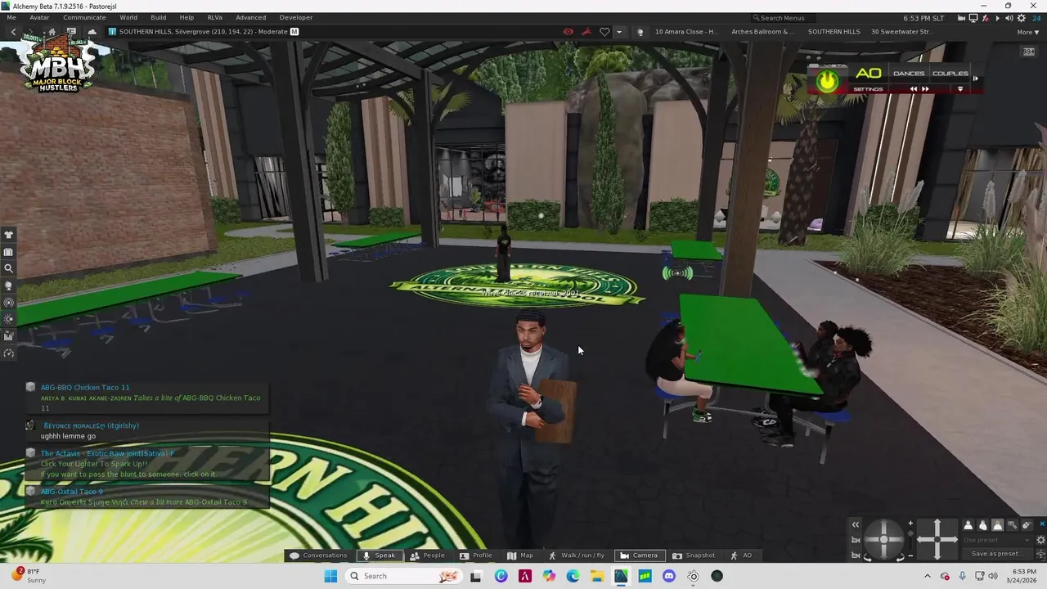Show hidden system tray icons
Screen dimensions: 1047x589
click(x=927, y=576)
